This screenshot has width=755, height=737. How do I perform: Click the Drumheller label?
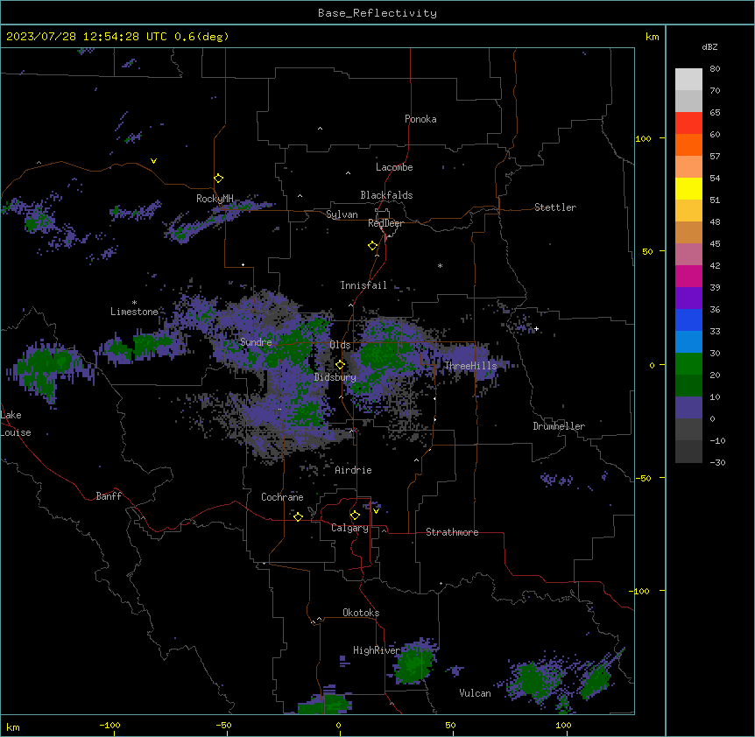pyautogui.click(x=559, y=426)
